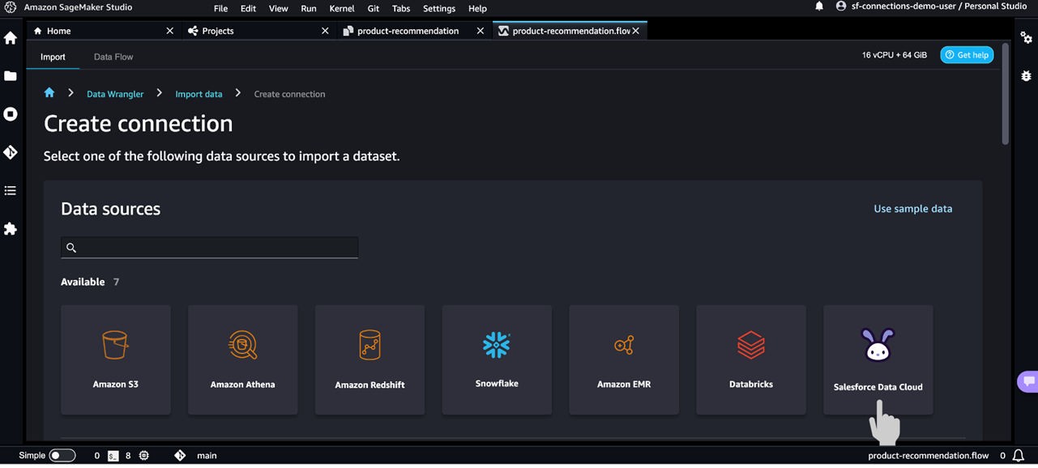
Task: Open the property inspector gears icon
Action: pos(1027,38)
